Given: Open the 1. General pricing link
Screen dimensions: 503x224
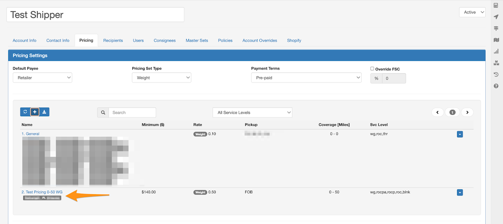Looking at the screenshot, I should coord(30,134).
